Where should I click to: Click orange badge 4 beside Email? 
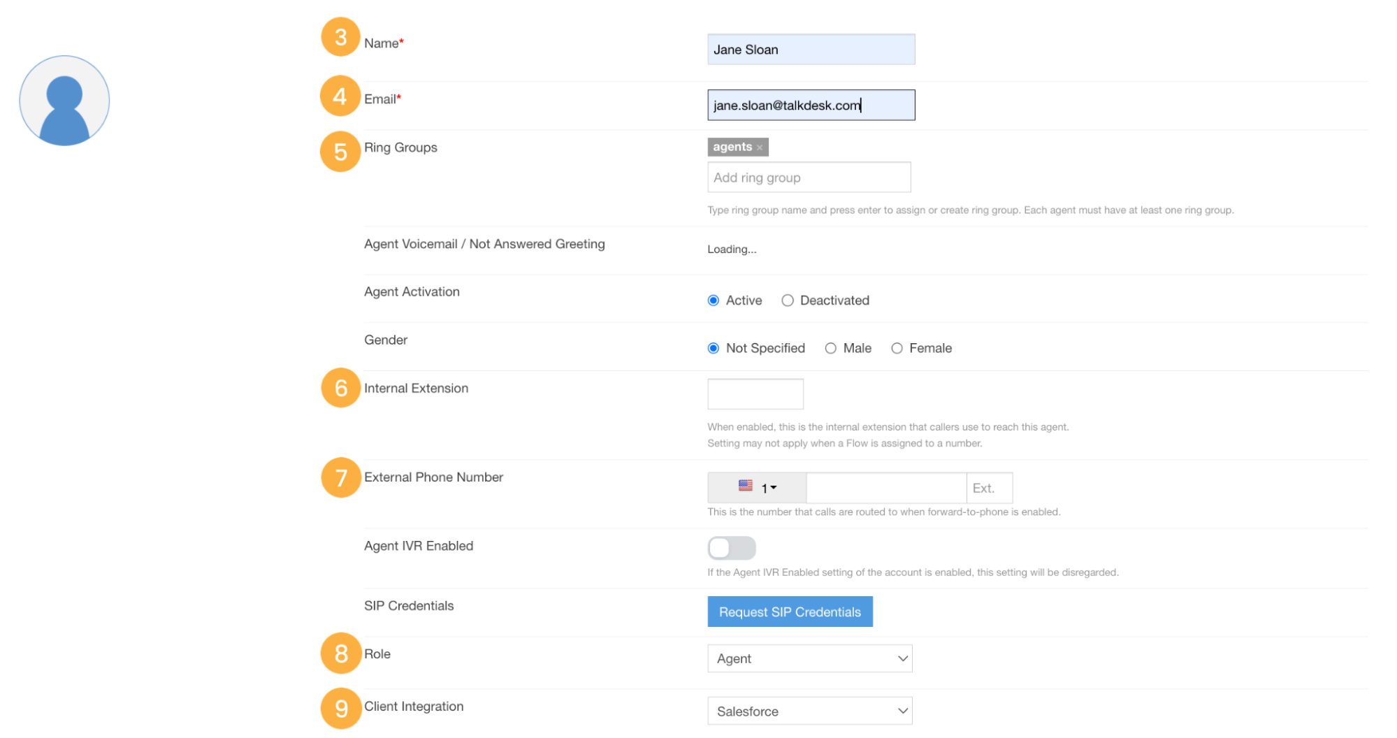(x=340, y=96)
